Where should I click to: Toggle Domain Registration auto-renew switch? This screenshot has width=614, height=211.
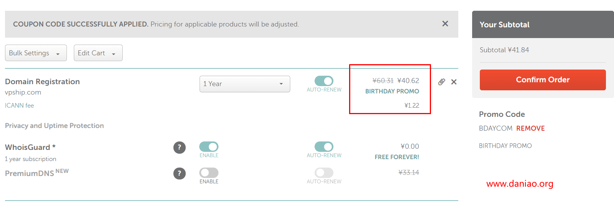324,81
